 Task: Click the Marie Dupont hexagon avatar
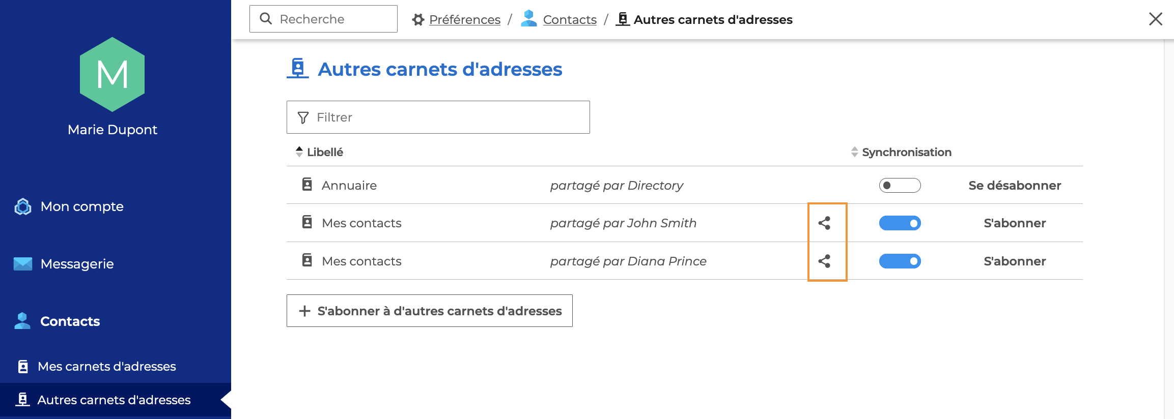coord(113,74)
